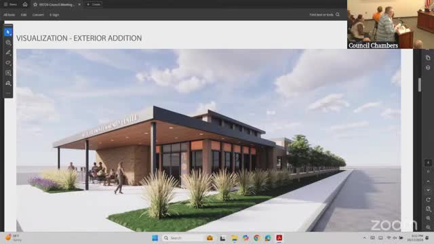Open the All tools tab
This screenshot has height=244, width=434.
coord(9,15)
